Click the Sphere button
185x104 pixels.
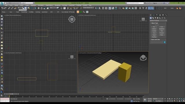(154, 29)
